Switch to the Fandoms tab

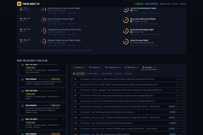point(95,67)
